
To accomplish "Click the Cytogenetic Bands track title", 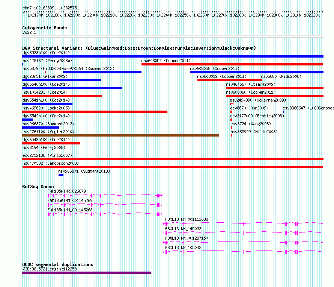I will [x=45, y=28].
